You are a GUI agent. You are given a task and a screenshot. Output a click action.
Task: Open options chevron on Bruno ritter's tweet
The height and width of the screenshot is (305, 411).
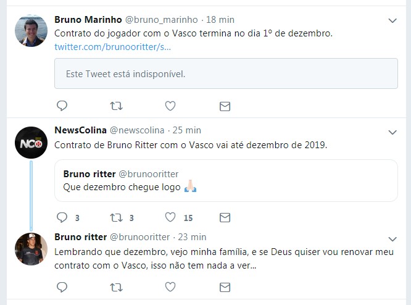pos(392,239)
